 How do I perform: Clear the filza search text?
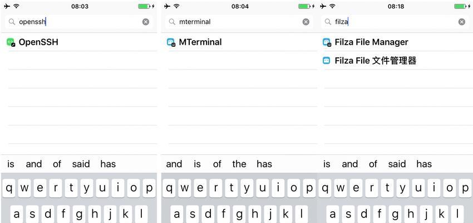click(x=462, y=22)
